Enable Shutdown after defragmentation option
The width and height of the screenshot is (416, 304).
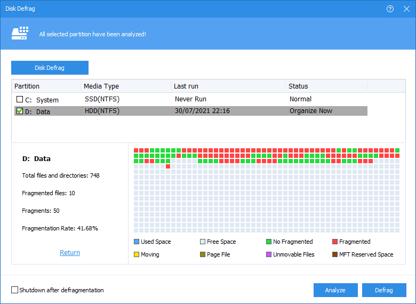tap(14, 290)
